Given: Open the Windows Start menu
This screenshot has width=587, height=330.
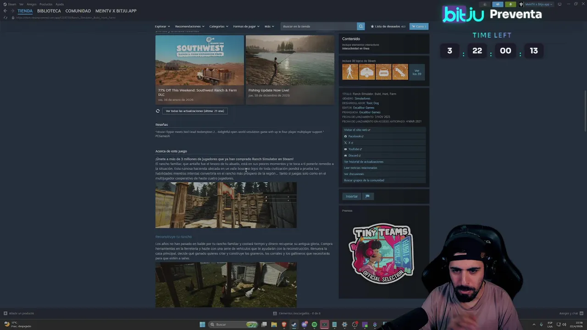Looking at the screenshot, I should point(202,324).
